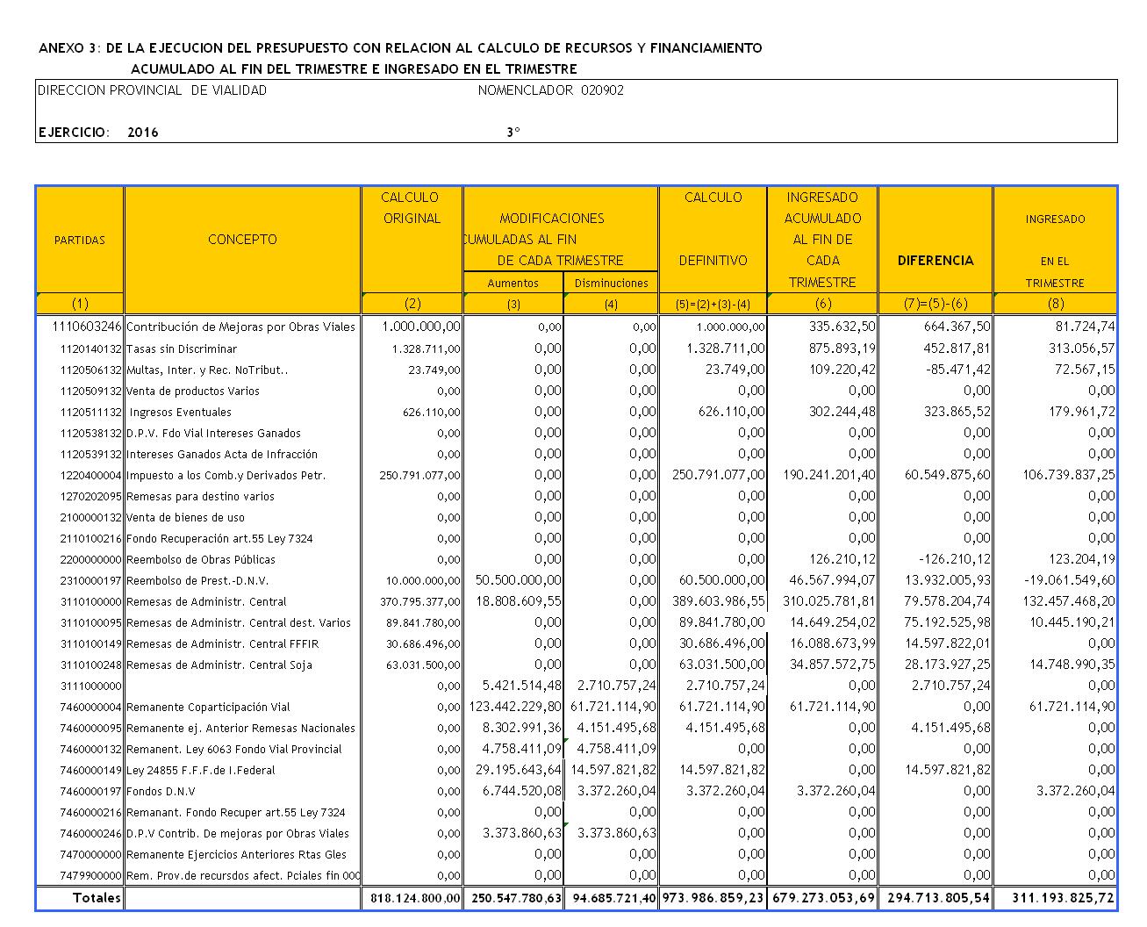Select Remanente ej. Anterior Remesas Nacionales

click(x=241, y=728)
